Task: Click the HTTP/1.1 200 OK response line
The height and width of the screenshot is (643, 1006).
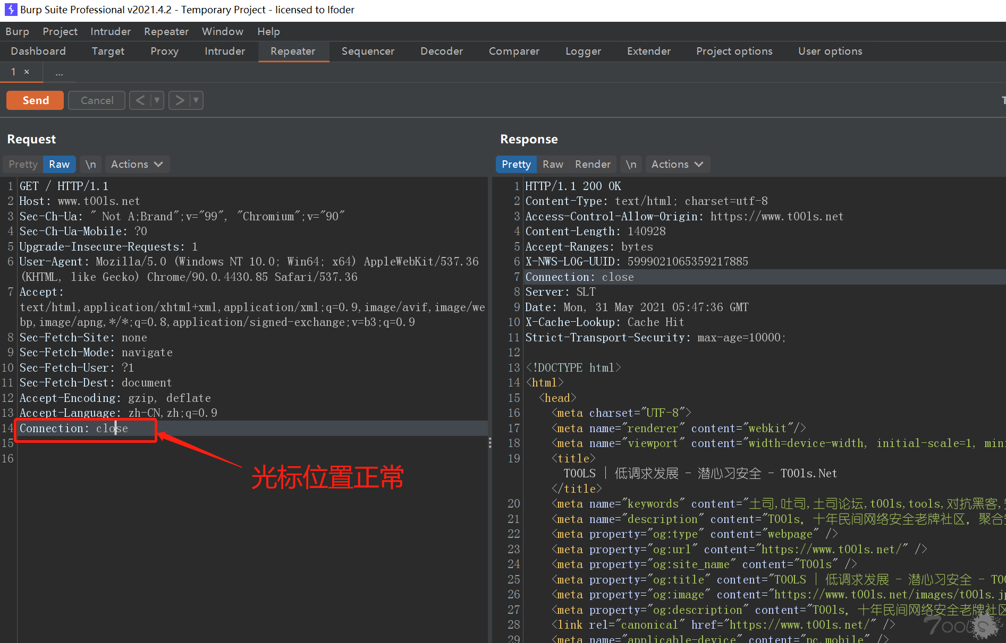Action: coord(573,186)
